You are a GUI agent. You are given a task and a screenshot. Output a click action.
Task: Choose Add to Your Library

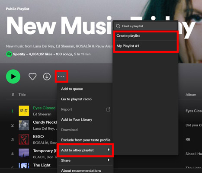(x=85, y=120)
